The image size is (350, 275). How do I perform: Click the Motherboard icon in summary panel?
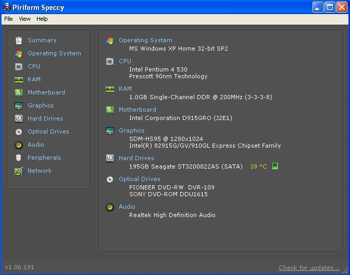pyautogui.click(x=110, y=110)
